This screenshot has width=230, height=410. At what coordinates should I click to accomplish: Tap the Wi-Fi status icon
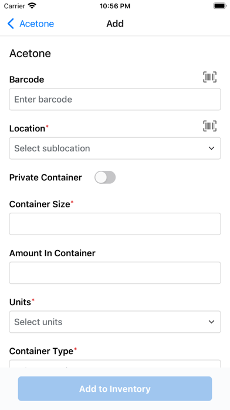click(x=32, y=6)
